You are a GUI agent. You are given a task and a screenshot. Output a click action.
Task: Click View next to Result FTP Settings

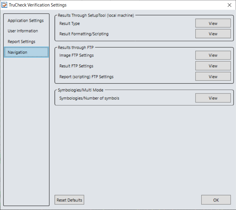213,66
